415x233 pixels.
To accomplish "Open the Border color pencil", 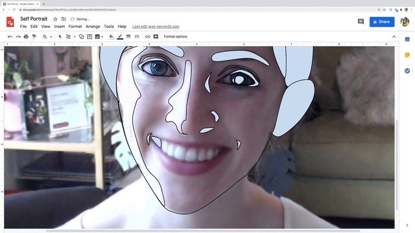I will pos(120,37).
